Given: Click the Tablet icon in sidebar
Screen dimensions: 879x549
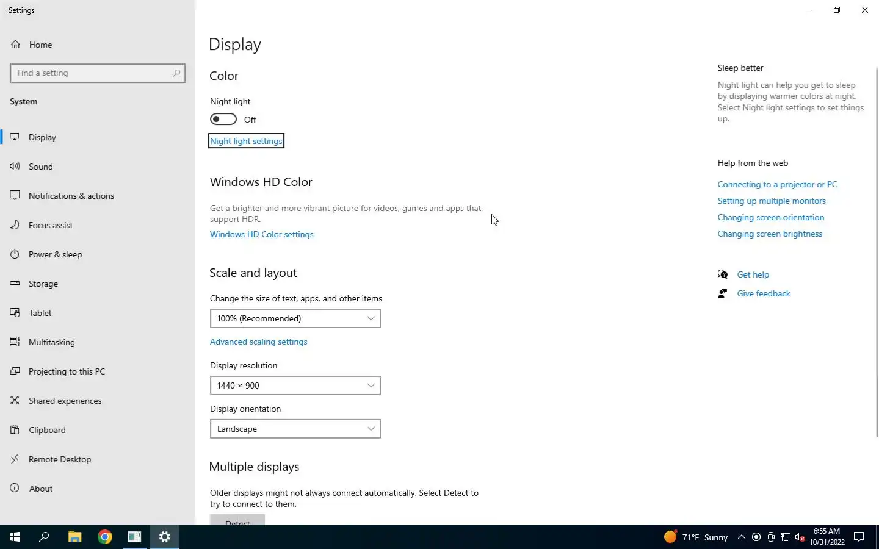Looking at the screenshot, I should click(15, 312).
